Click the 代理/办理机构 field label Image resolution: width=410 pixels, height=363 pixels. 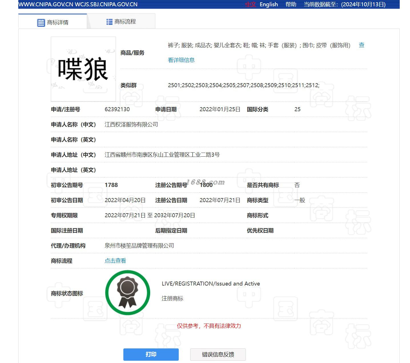tap(68, 246)
